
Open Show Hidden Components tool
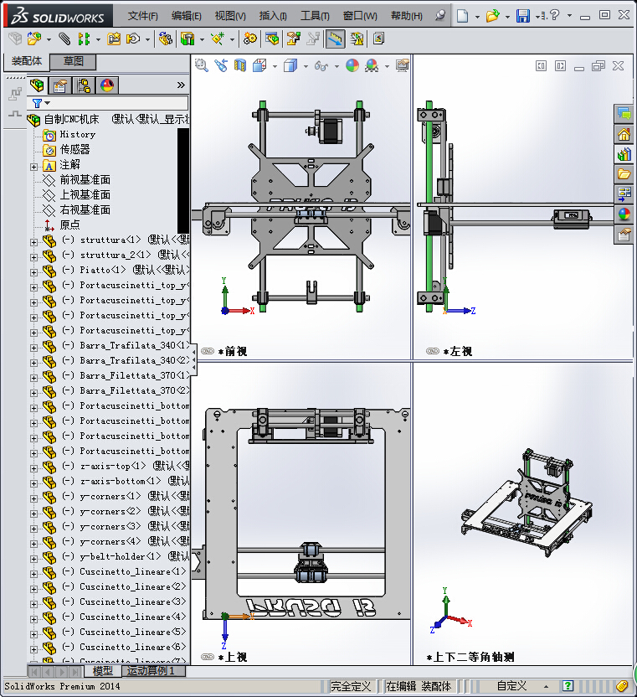[165, 39]
